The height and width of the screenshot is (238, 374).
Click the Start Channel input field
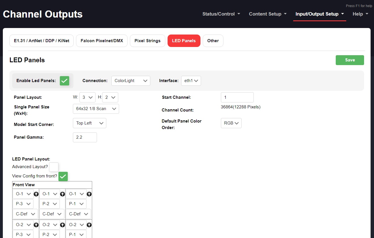[237, 97]
